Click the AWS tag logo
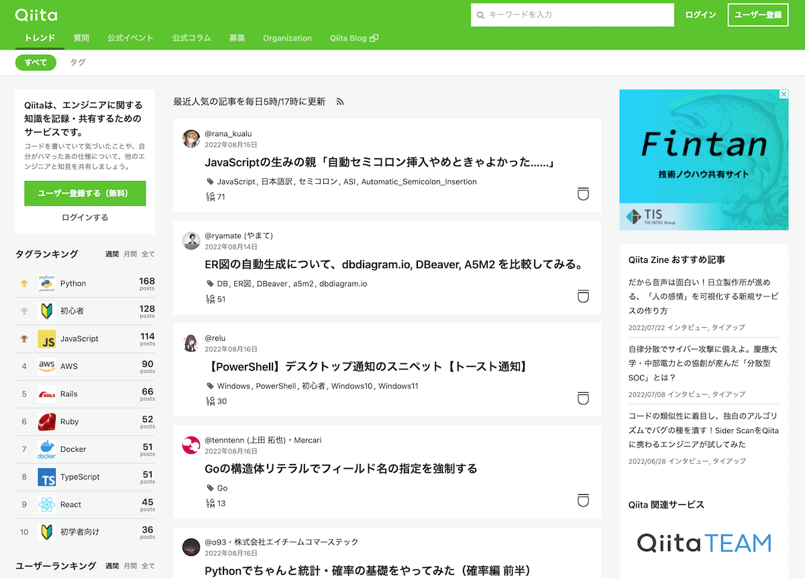 pos(46,366)
